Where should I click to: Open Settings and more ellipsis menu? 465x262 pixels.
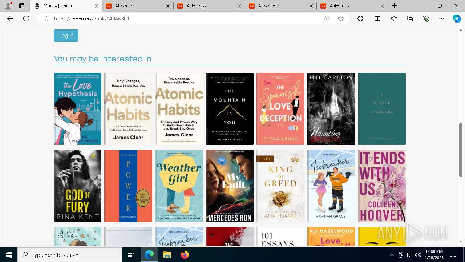442,19
